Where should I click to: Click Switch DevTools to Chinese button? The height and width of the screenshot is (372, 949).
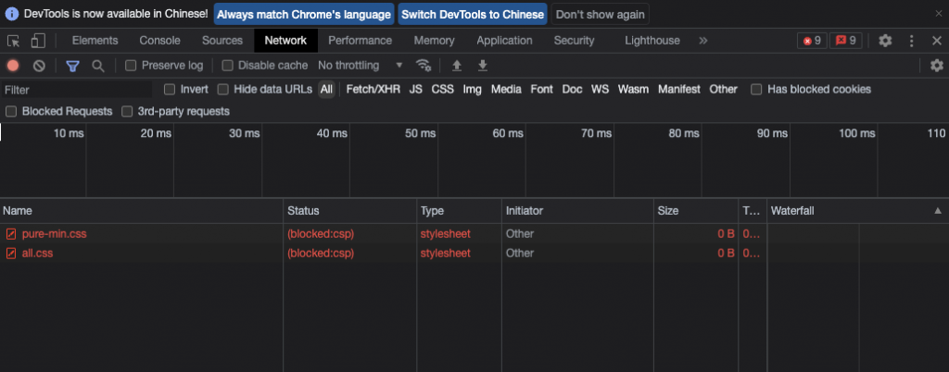tap(473, 14)
